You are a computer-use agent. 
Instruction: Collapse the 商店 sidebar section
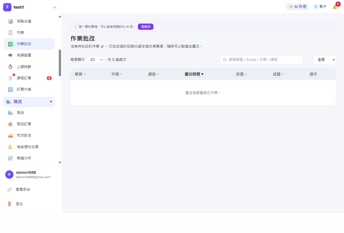coord(29,102)
